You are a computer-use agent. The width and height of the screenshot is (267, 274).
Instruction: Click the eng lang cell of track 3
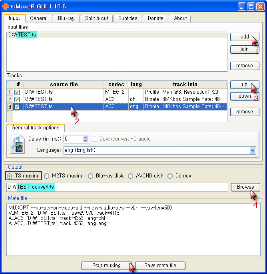(136, 107)
